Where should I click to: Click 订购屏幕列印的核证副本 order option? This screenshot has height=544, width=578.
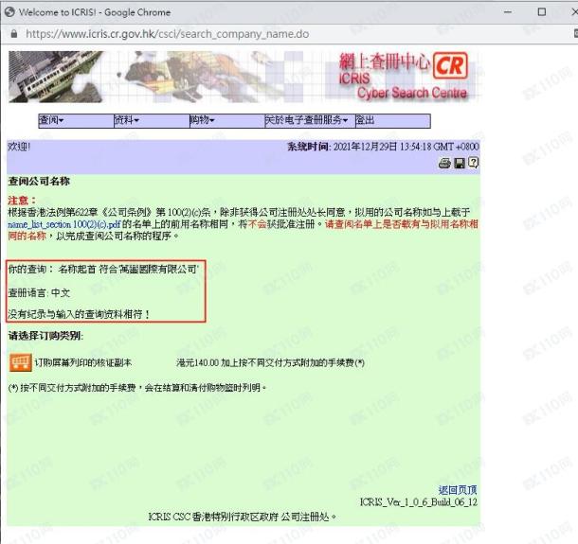coord(83,362)
